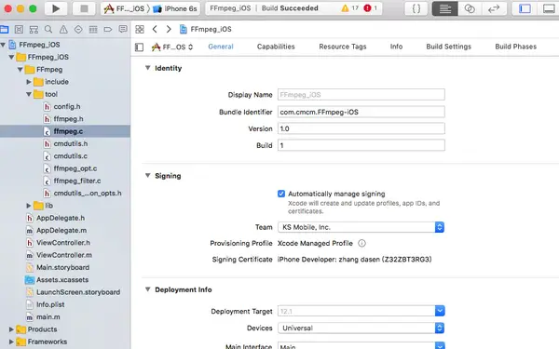Click the Bundle Identifier text field
The image size is (559, 349).
[x=361, y=112]
